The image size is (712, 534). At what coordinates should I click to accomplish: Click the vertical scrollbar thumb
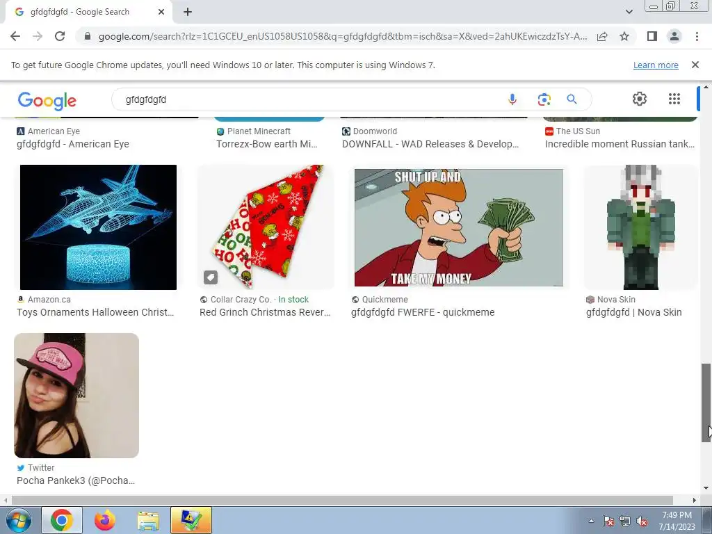point(706,403)
